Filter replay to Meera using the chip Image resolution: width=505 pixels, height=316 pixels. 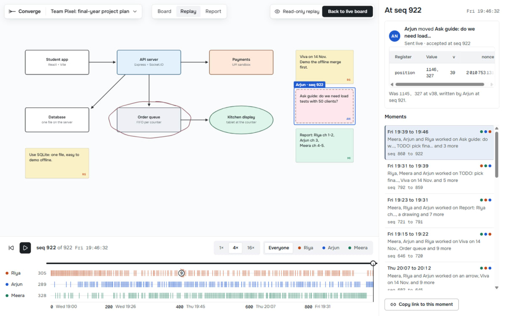pyautogui.click(x=358, y=248)
